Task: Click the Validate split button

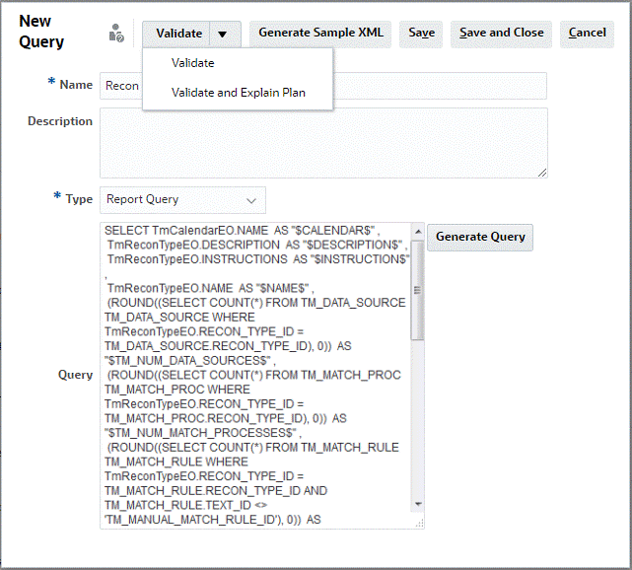Action: click(178, 34)
